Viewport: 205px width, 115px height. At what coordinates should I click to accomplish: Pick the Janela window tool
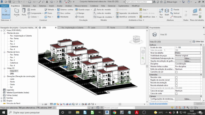(x=32, y=10)
